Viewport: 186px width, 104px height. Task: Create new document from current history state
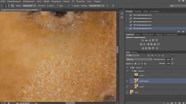179,31
